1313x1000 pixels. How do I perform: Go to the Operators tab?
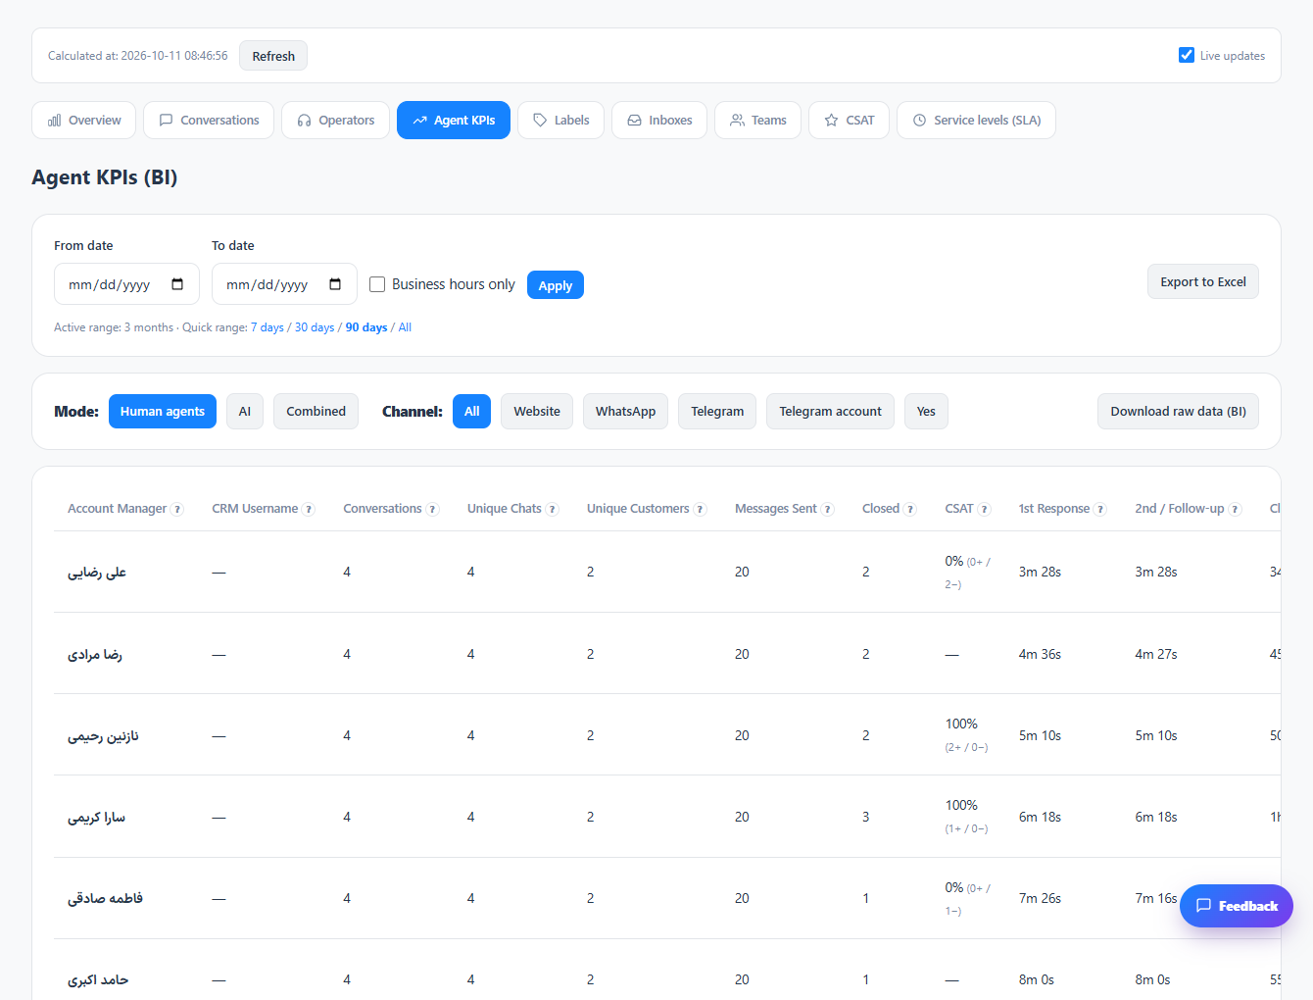[335, 121]
